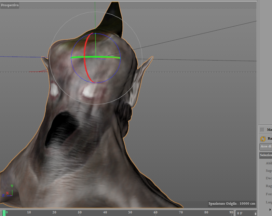The image size is (272, 216).
Task: Click frame 20 on the timeline ruler
Action: tap(54, 213)
